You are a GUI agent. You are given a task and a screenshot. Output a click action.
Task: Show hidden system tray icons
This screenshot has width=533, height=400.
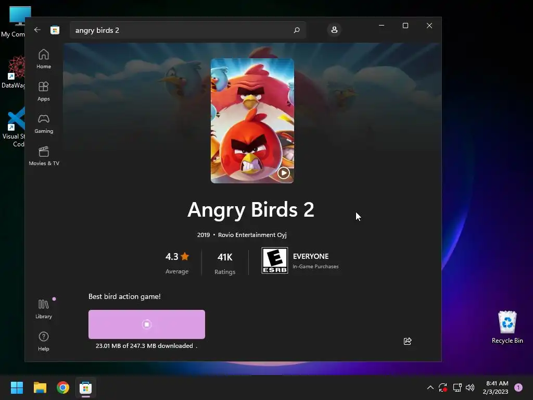point(430,387)
